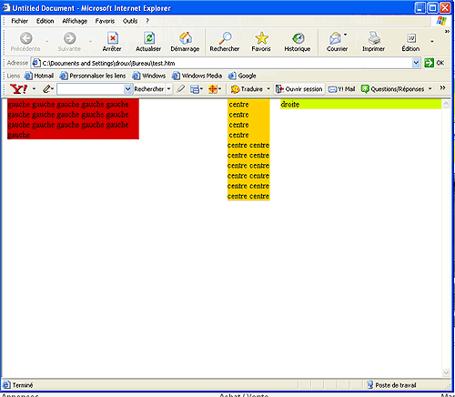Refresh the page with Actualiser
The image size is (455, 397).
pyautogui.click(x=148, y=42)
